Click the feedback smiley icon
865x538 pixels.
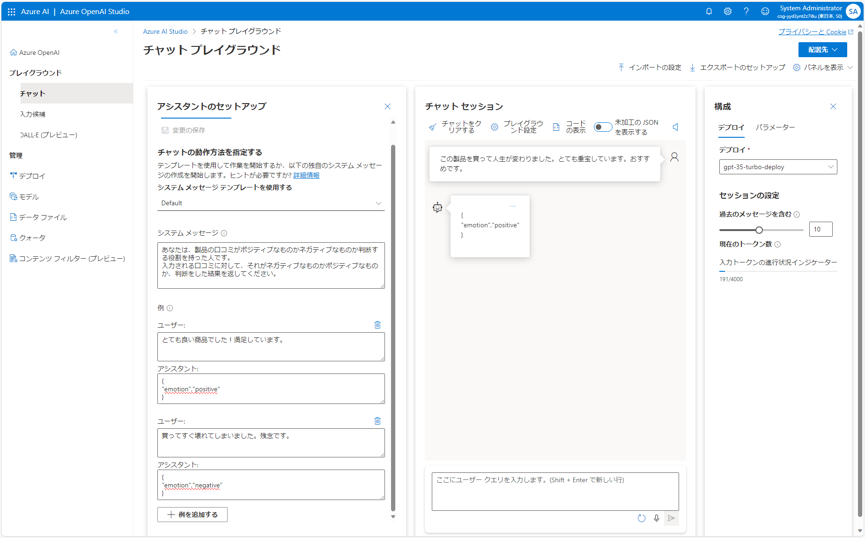[765, 11]
